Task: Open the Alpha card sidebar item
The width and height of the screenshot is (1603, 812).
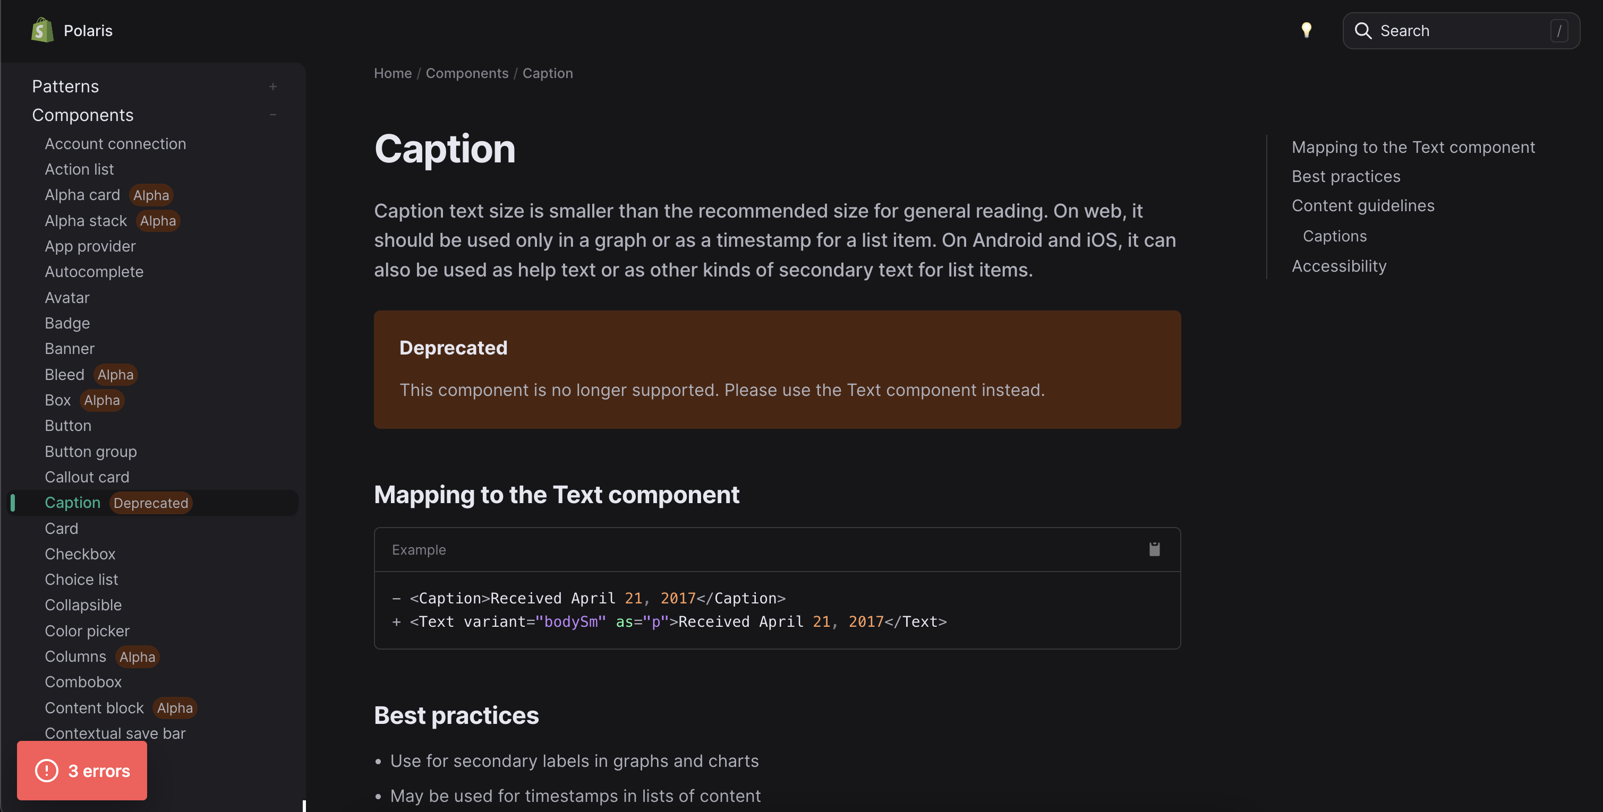Action: [x=82, y=195]
